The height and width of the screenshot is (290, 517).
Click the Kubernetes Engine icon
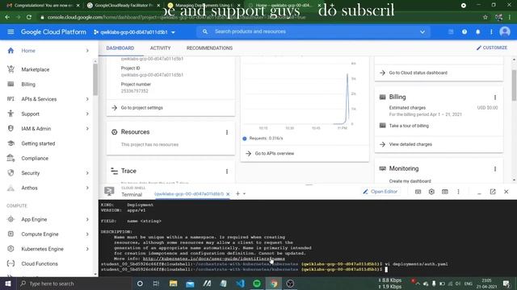click(11, 249)
